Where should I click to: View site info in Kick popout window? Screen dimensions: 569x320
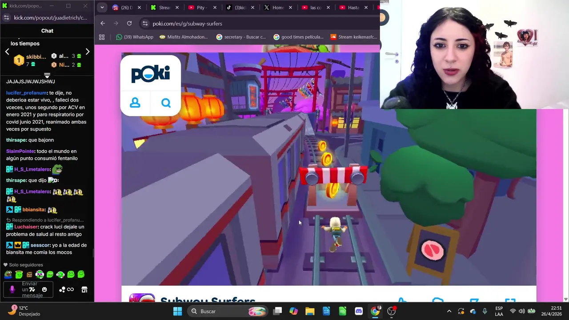6,17
